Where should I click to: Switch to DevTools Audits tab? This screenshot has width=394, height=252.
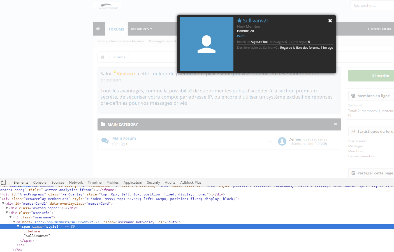[170, 182]
